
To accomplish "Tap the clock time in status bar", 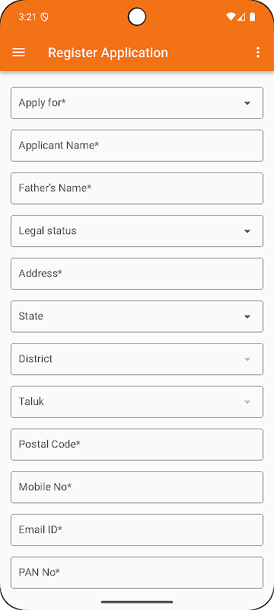I will coord(26,17).
